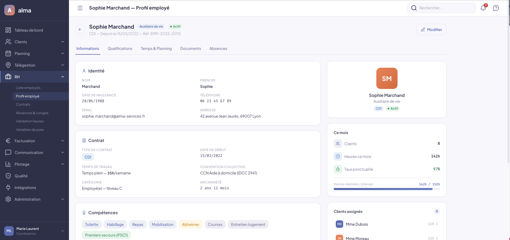
Task: Switch to the Temps & Planning tab
Action: (x=156, y=49)
